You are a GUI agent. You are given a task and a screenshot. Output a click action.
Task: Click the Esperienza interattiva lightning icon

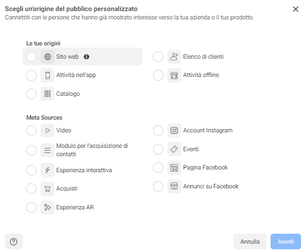click(x=48, y=170)
